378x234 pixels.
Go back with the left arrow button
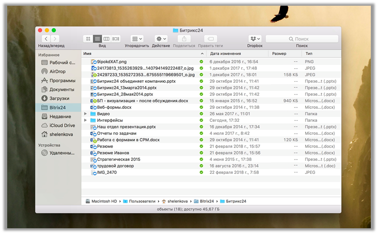point(46,39)
